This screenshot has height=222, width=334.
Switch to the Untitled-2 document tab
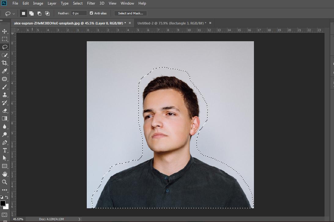pos(171,23)
